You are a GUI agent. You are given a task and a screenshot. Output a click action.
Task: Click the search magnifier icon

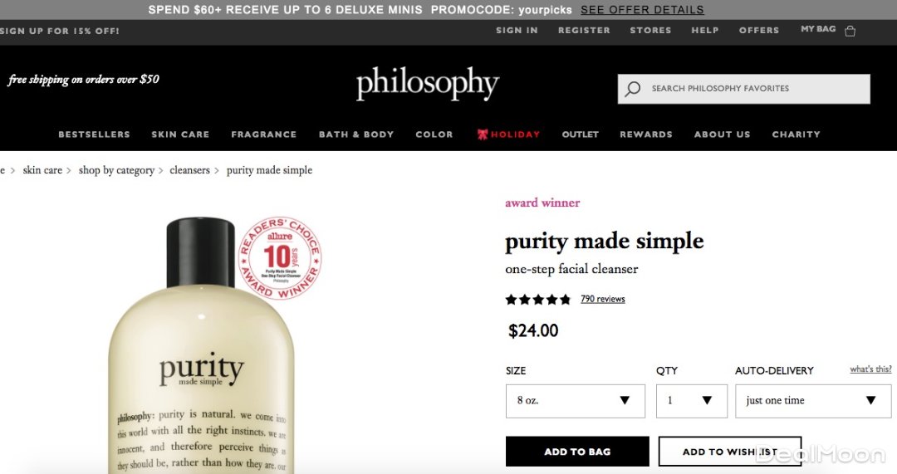click(633, 89)
